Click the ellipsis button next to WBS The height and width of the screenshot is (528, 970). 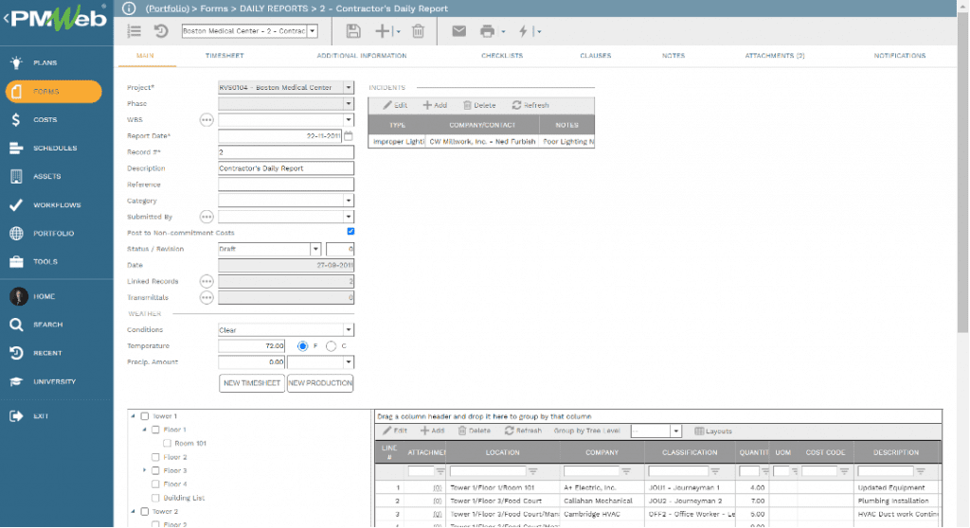[207, 120]
